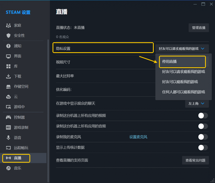
Task: Select the 音乐 music note icon
Action: coord(8,168)
